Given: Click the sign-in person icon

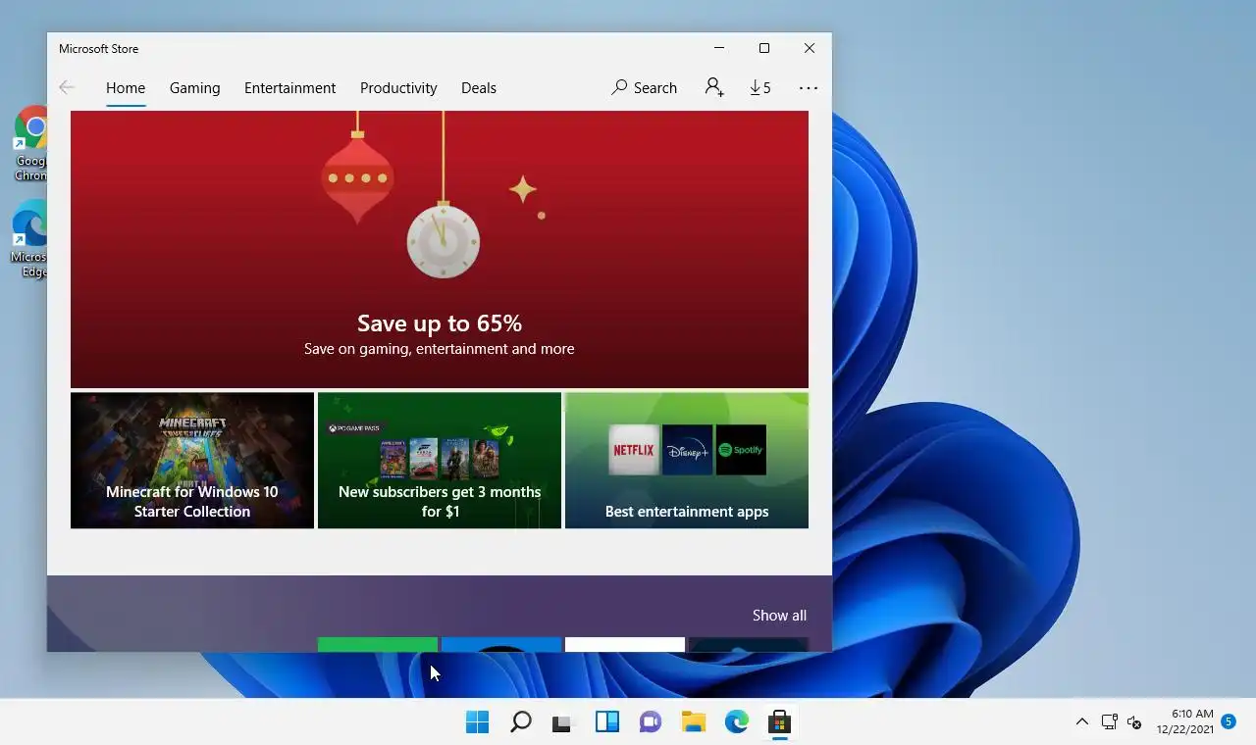Looking at the screenshot, I should 714,87.
